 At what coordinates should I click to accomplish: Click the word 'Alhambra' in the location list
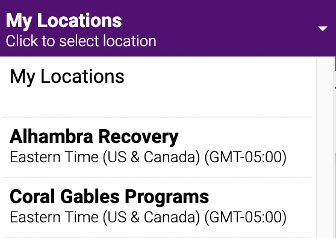[x=51, y=136]
